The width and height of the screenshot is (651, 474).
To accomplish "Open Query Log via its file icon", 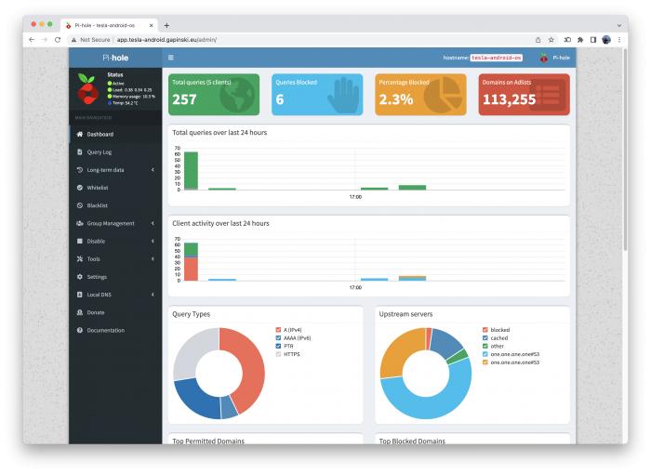I will pyautogui.click(x=80, y=151).
